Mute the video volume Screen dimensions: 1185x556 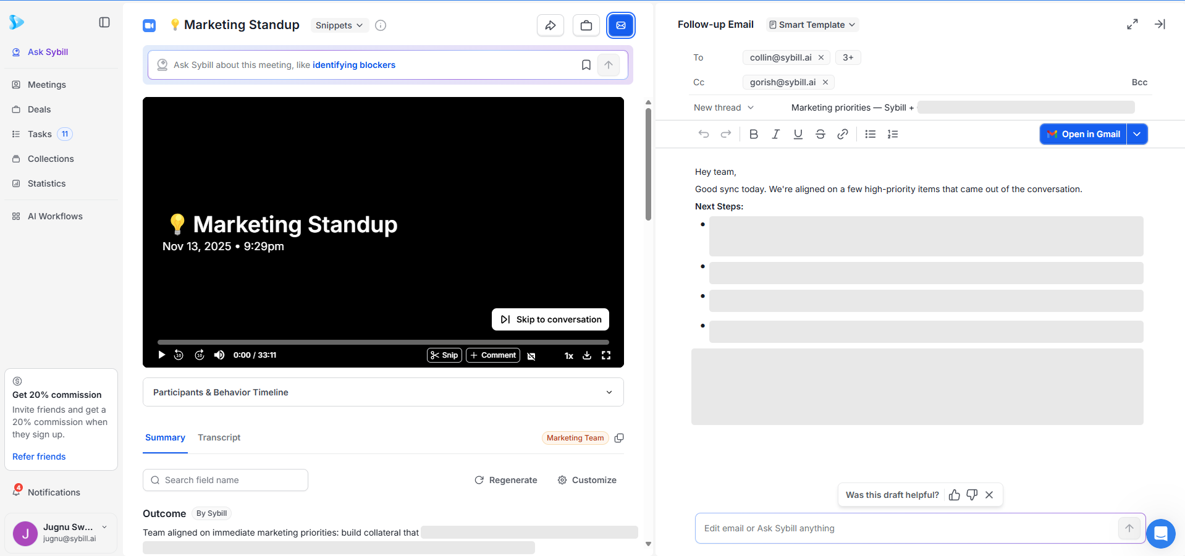coord(219,355)
